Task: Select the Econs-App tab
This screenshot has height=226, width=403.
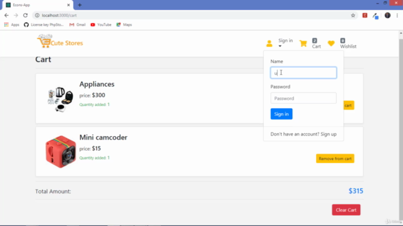Action: [37, 5]
